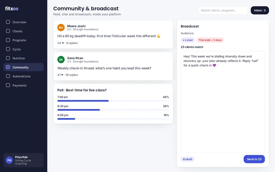
Task: Click the search clients, programs field
Action: tap(223, 10)
